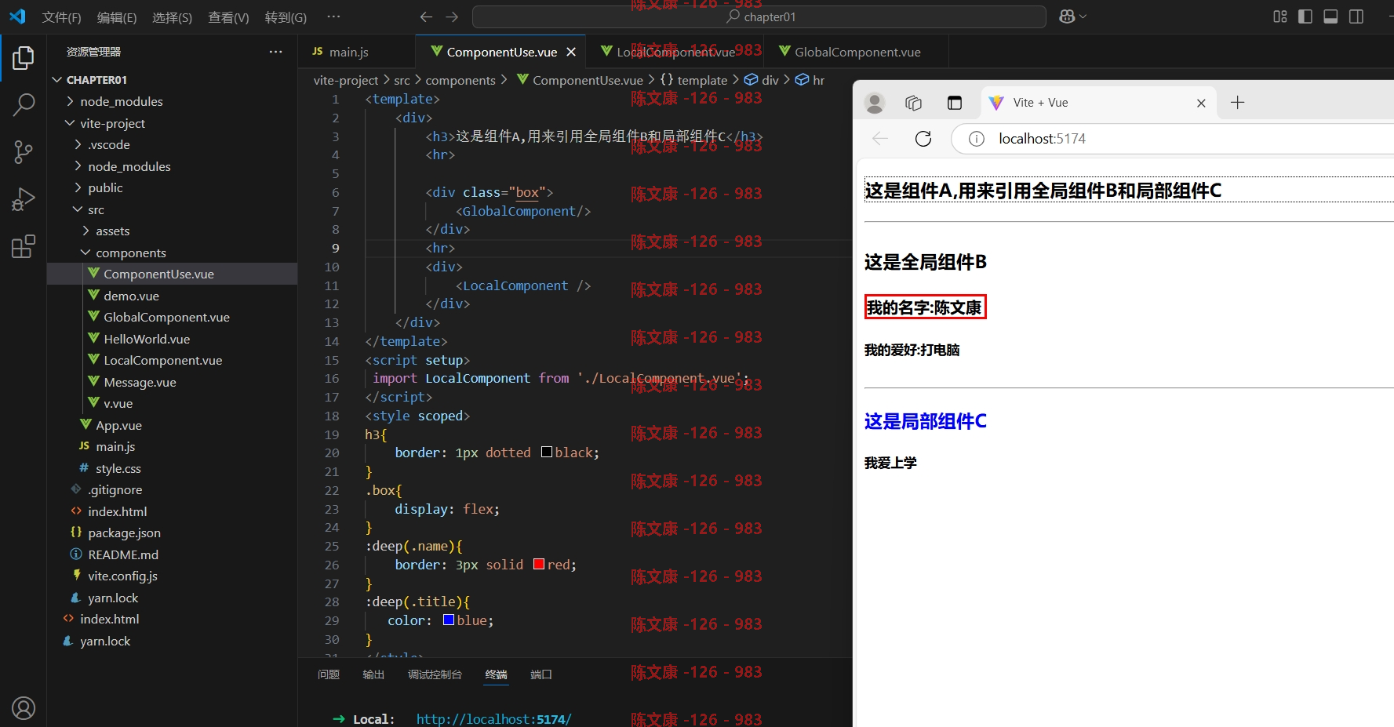Click the chapter01 command center search box
Screen dimensions: 1394x727
pos(759,16)
